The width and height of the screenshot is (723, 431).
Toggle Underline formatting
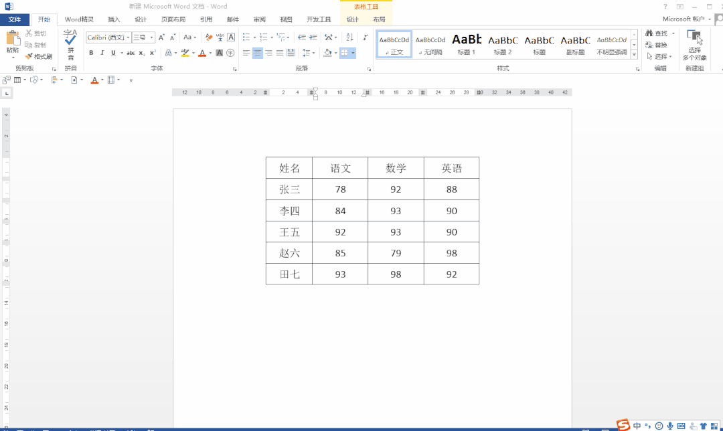pyautogui.click(x=113, y=53)
